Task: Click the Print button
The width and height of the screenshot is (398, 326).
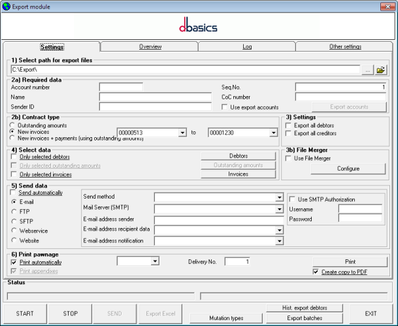Action: pyautogui.click(x=350, y=262)
